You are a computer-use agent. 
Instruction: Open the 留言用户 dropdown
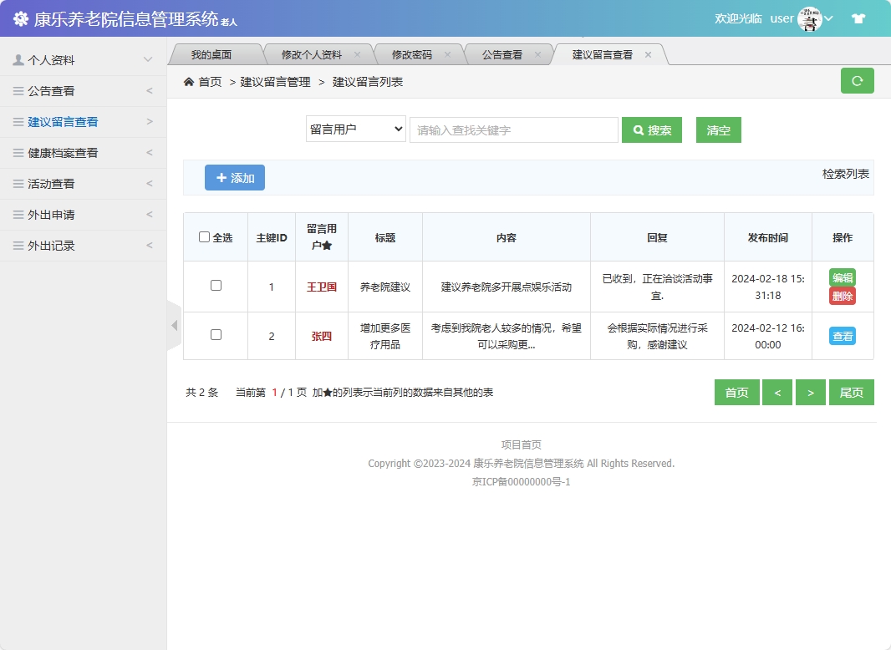[x=355, y=129]
